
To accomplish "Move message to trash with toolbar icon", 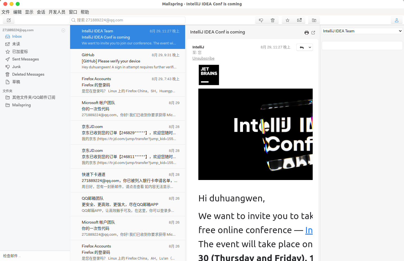I will pos(273,20).
